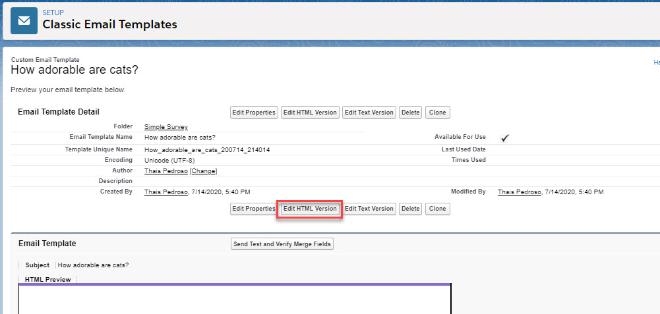The width and height of the screenshot is (660, 314).
Task: Select the HTML Preview tab
Action: point(48,280)
